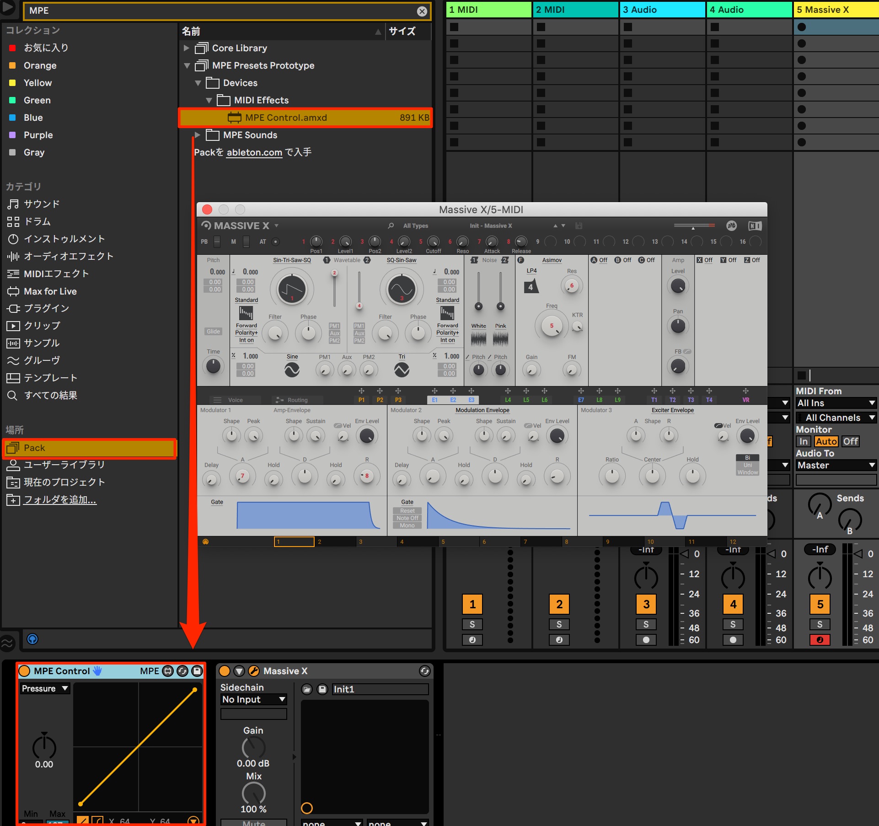Click the MPE Control save preset icon

pos(197,671)
